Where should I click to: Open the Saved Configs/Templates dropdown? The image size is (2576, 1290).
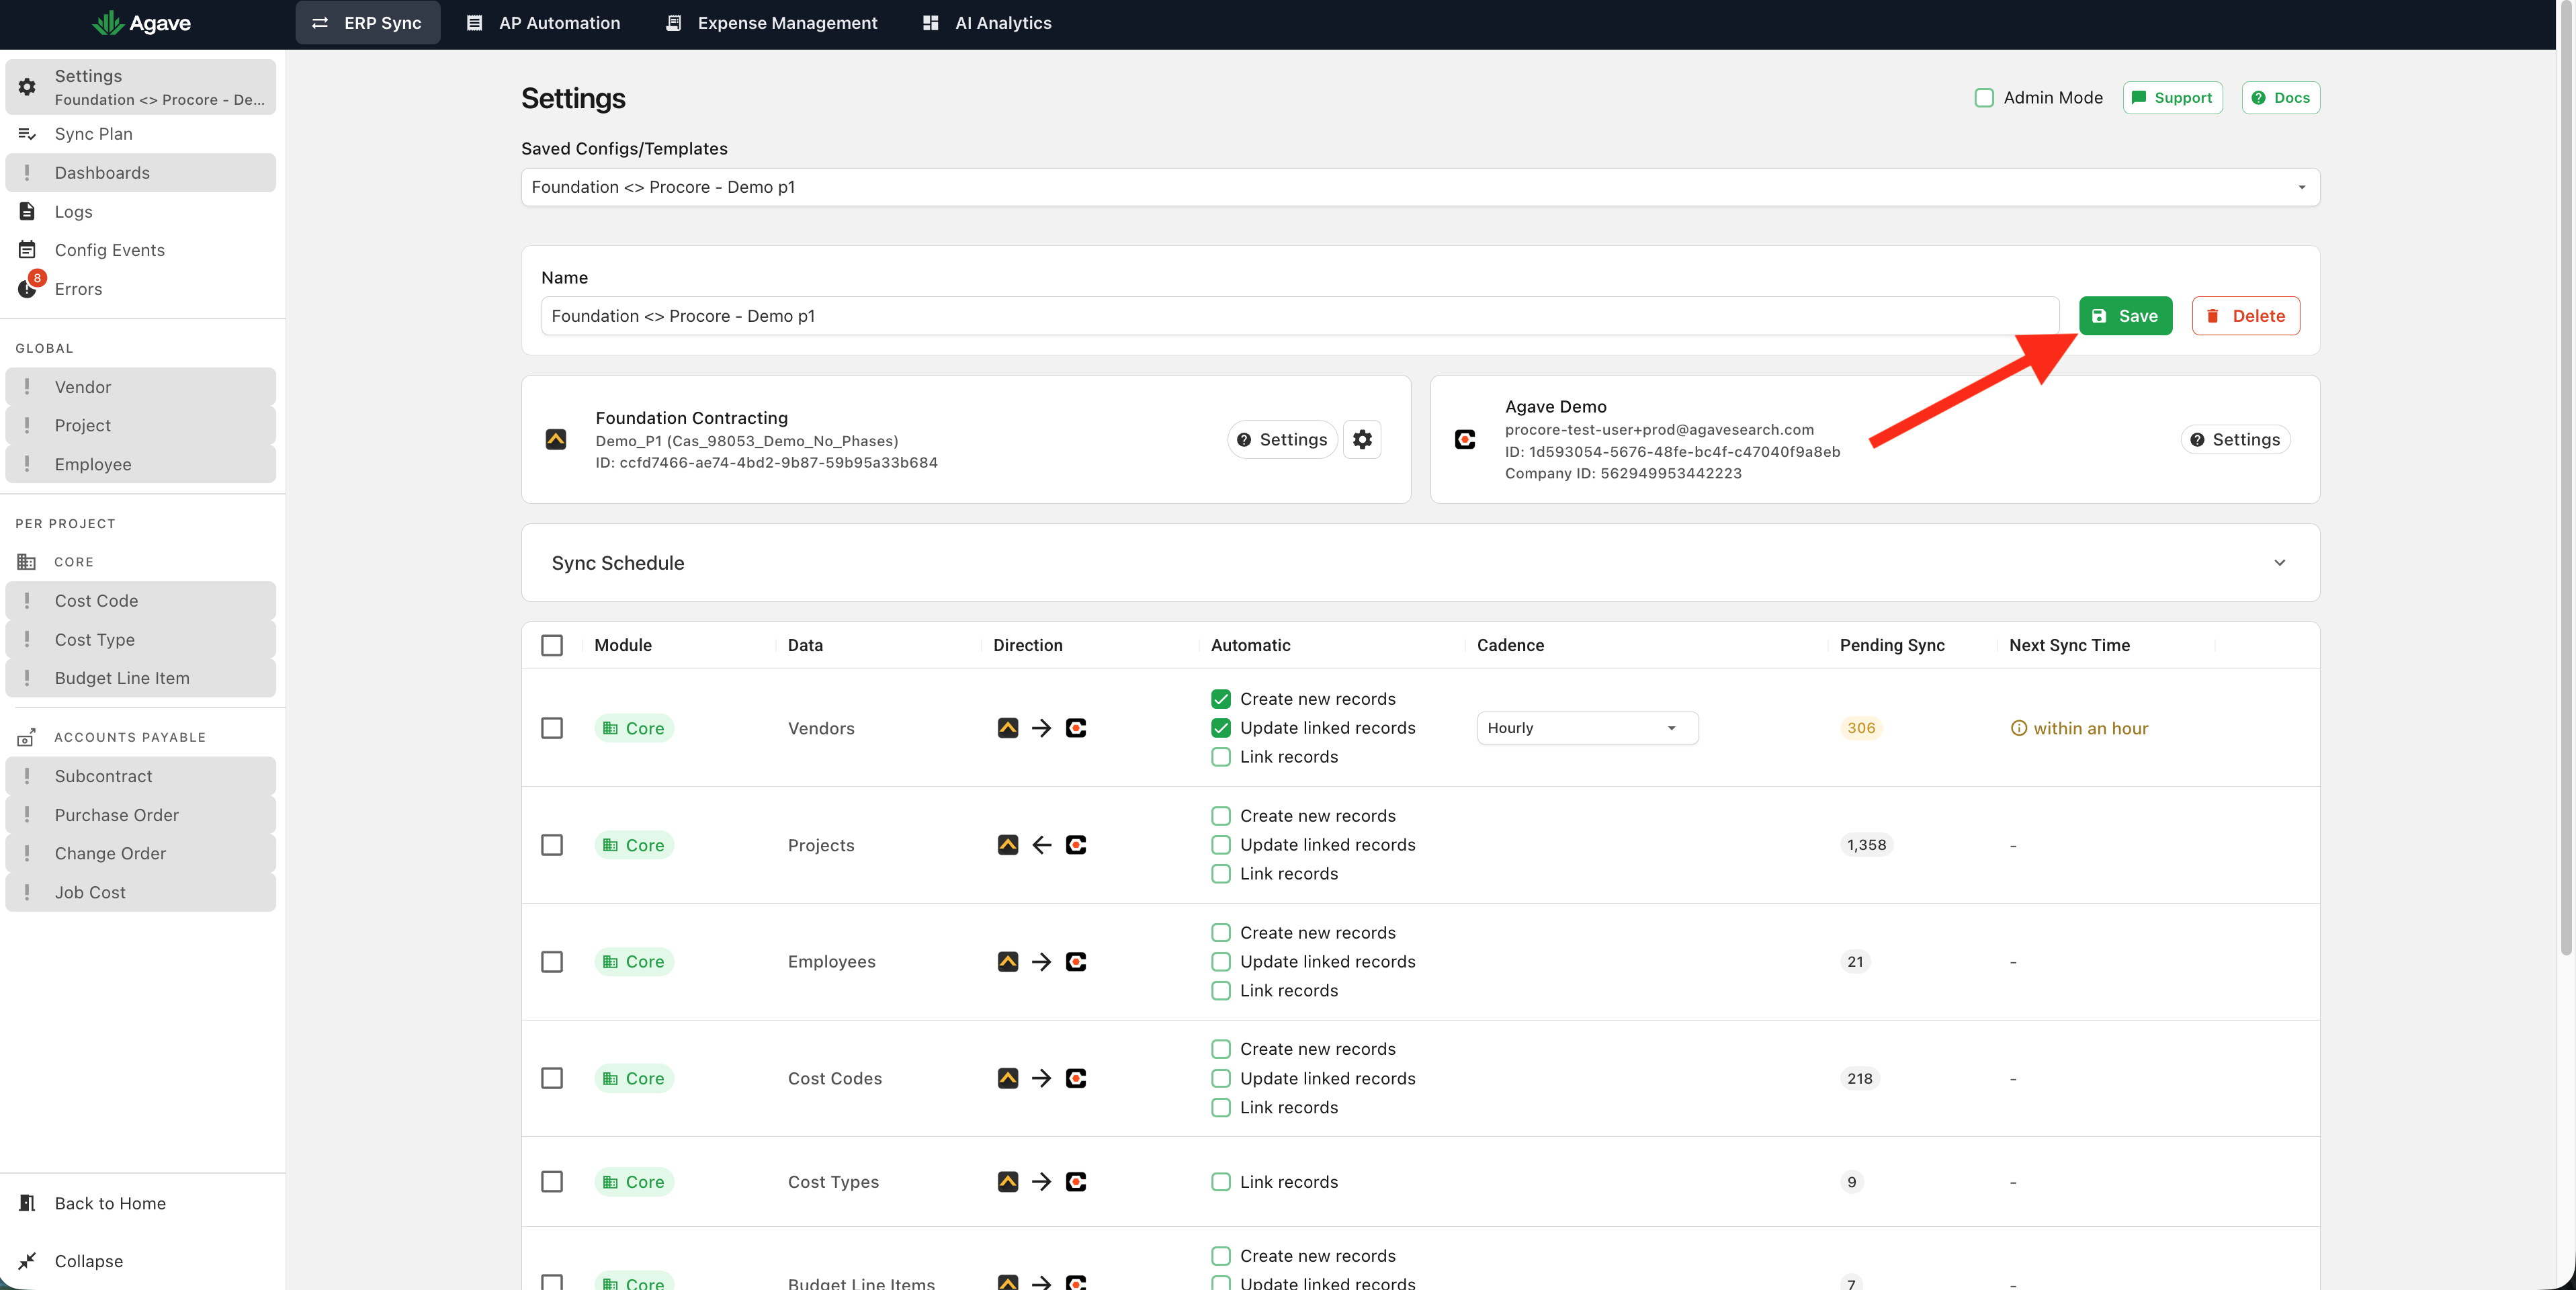pos(1420,187)
